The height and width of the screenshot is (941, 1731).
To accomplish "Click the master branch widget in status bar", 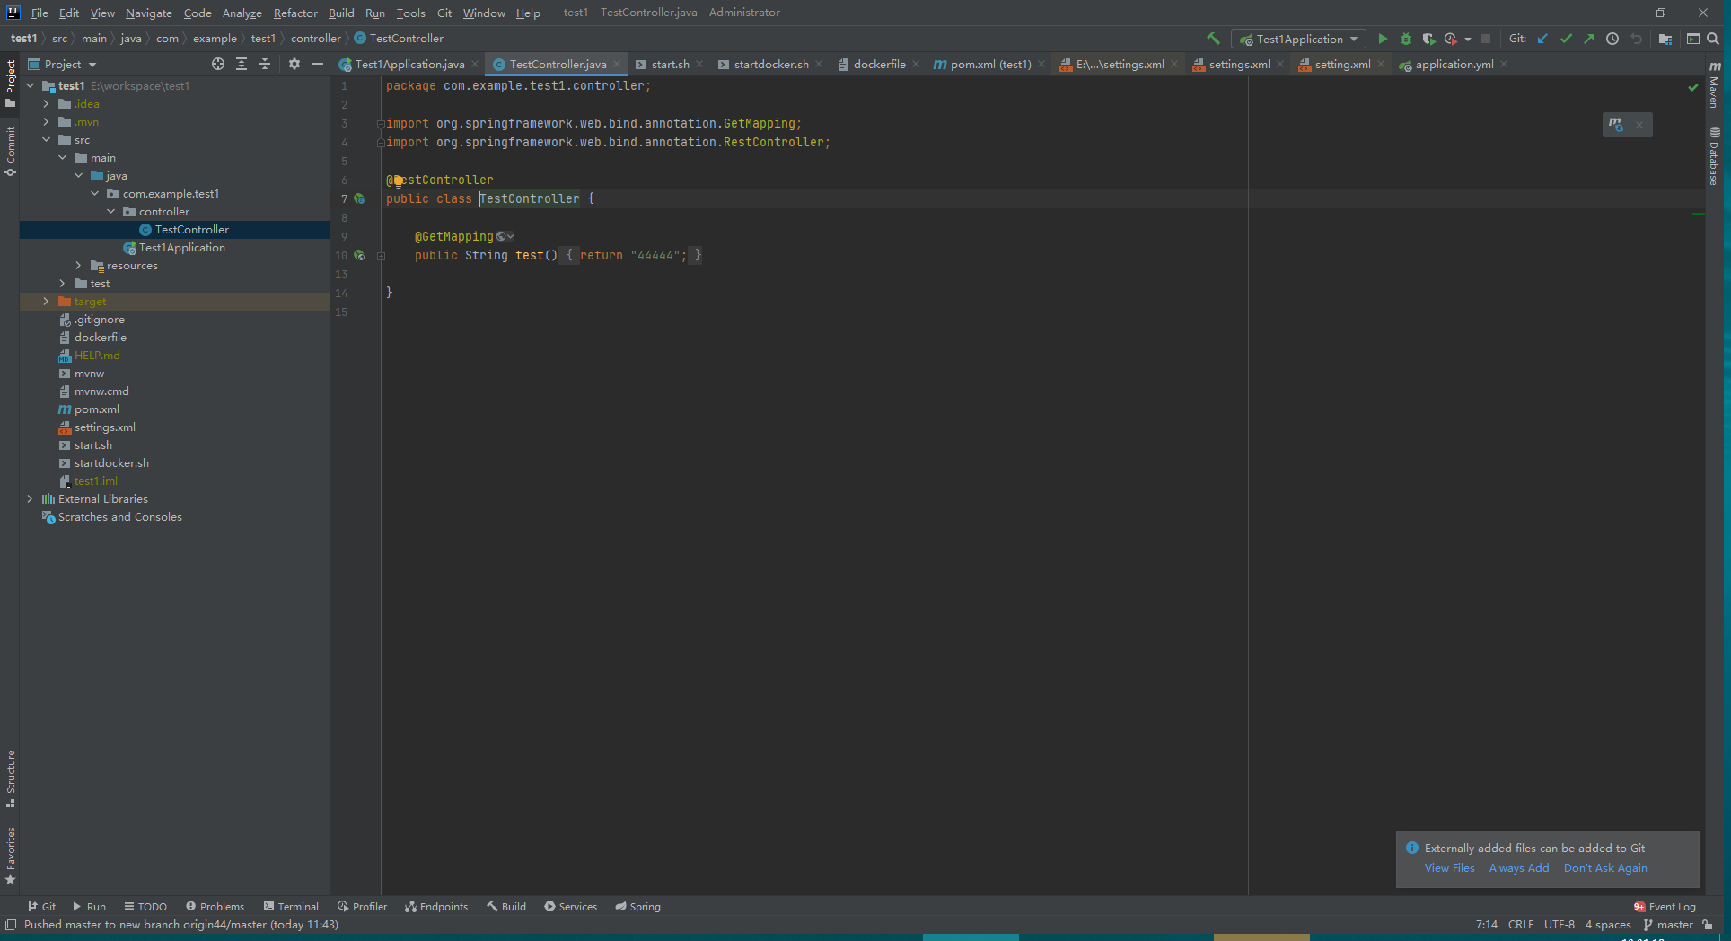I will [x=1668, y=924].
